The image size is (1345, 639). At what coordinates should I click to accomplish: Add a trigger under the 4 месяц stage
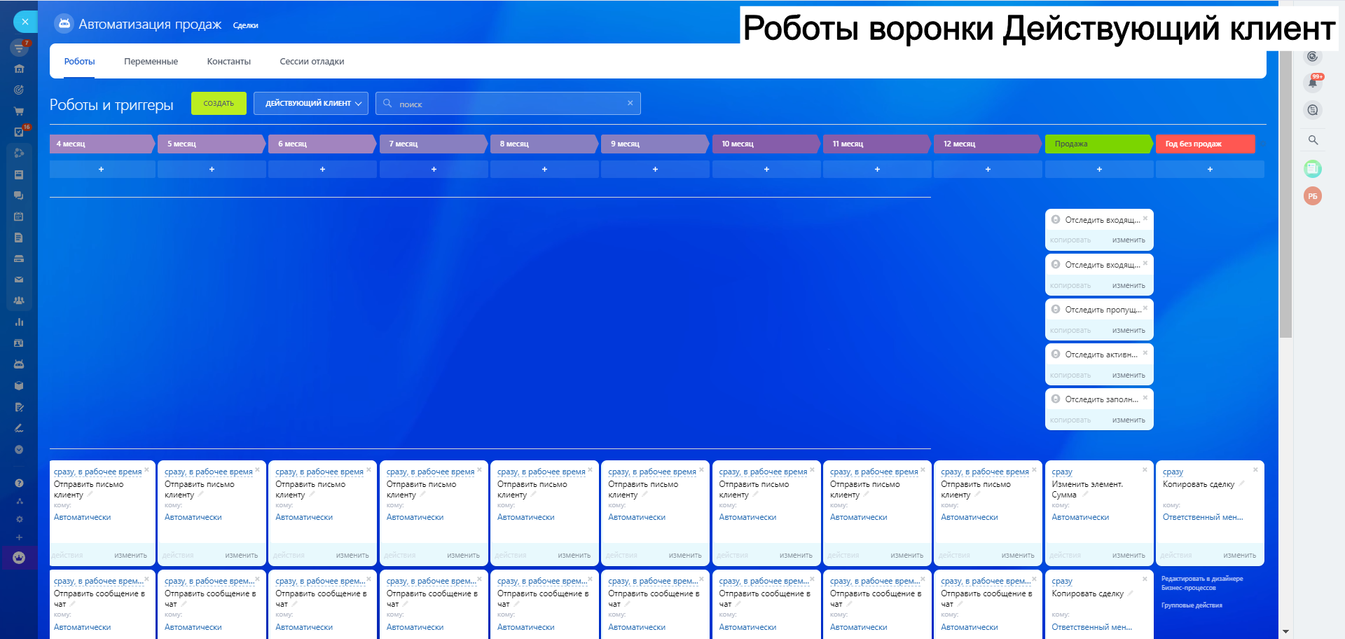click(102, 169)
